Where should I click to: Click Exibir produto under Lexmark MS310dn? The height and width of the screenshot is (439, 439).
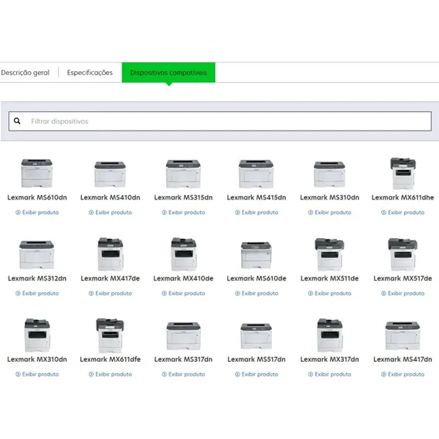[x=330, y=213]
